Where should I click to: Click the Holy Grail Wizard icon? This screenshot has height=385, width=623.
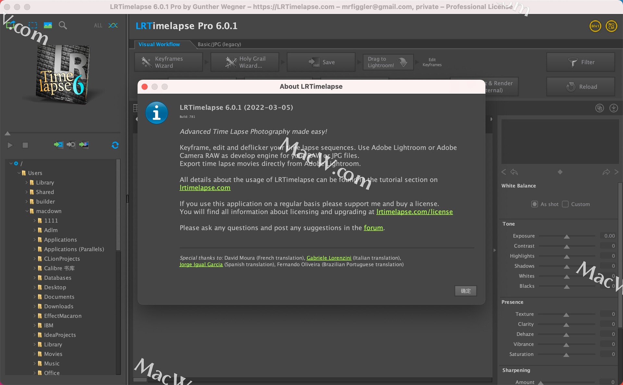(230, 62)
